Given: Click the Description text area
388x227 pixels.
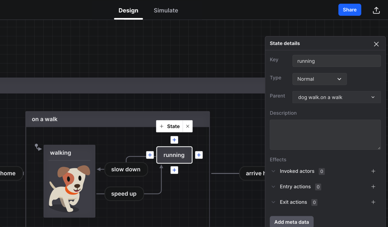Looking at the screenshot, I should coord(325,135).
